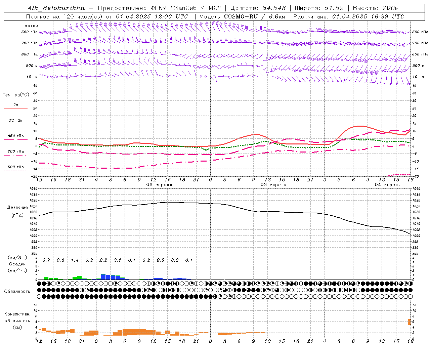This screenshot has width=430, height=344.
Task: Select the model name COSMO-RU / 6.6км
Action: 255,16
